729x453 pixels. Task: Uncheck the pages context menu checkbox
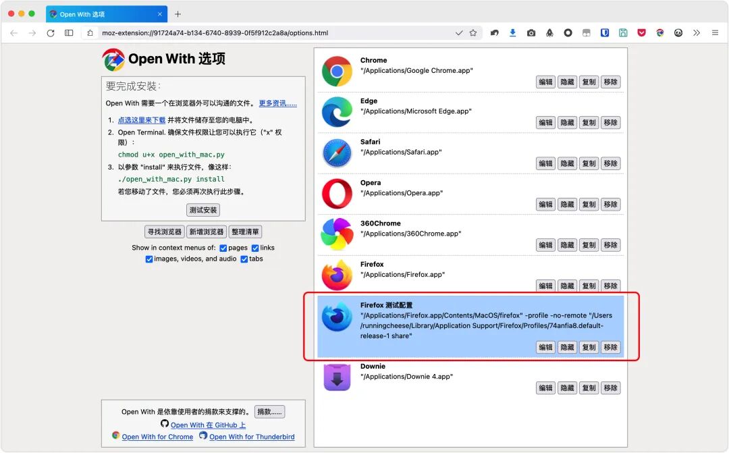[223, 248]
